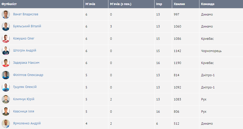Screen dimensions: 243x129
Task: Open the Буяльський Віталій player link
Action: (x=27, y=26)
